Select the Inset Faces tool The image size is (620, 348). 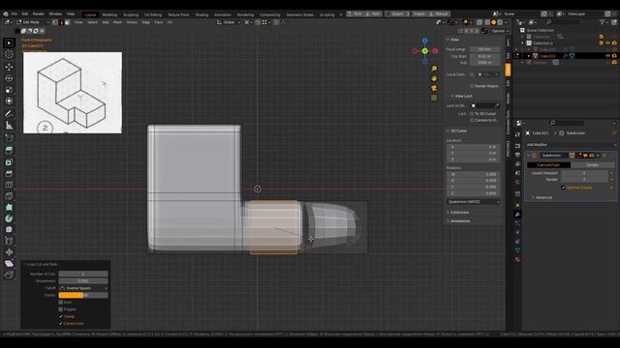point(9,161)
